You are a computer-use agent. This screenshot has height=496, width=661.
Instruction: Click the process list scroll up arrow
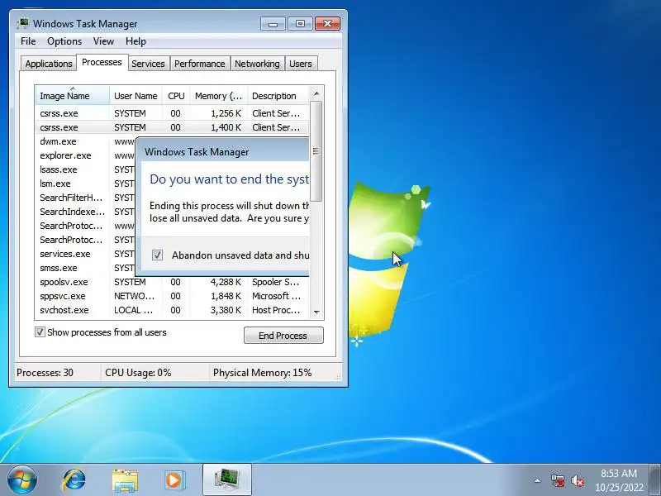point(316,93)
